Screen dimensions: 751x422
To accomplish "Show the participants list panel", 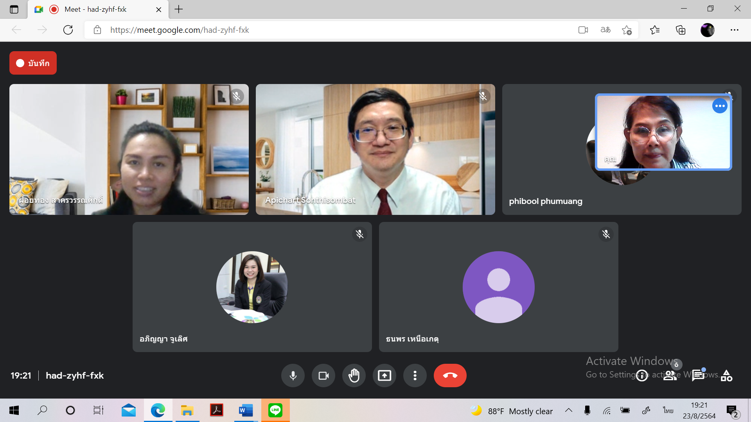I will (x=670, y=376).
